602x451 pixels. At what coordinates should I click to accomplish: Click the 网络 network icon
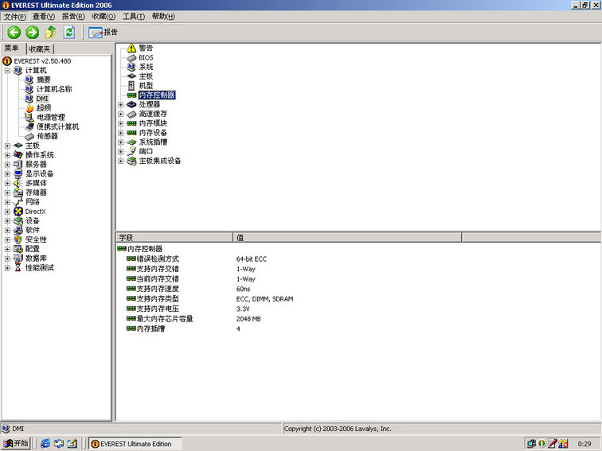pyautogui.click(x=18, y=202)
